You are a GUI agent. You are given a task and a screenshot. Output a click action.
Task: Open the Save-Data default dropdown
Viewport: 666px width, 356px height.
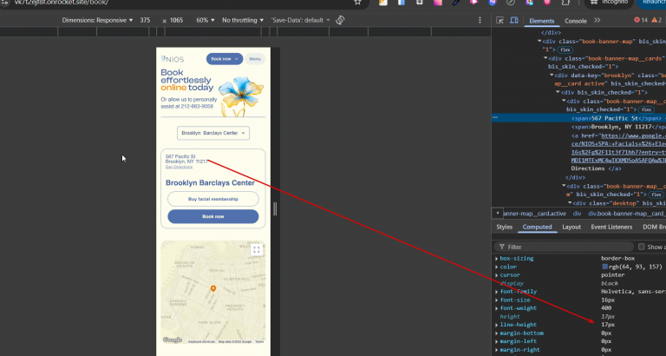(300, 20)
